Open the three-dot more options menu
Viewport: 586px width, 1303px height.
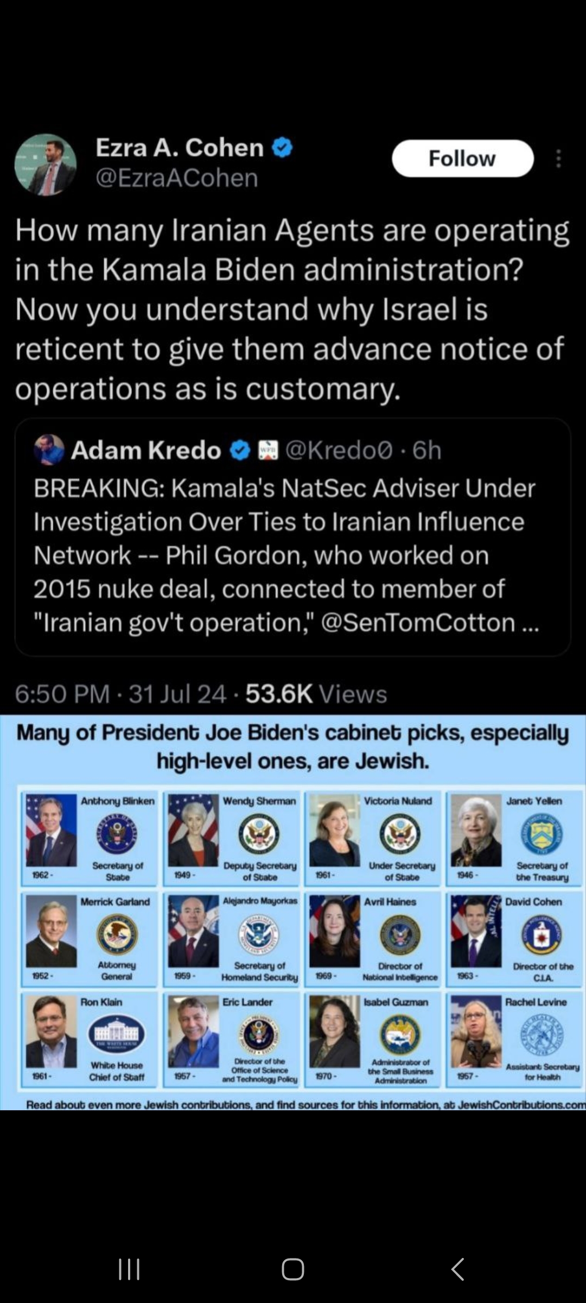pyautogui.click(x=558, y=159)
